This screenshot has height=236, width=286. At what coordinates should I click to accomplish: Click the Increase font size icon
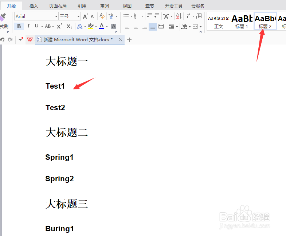[86, 16]
